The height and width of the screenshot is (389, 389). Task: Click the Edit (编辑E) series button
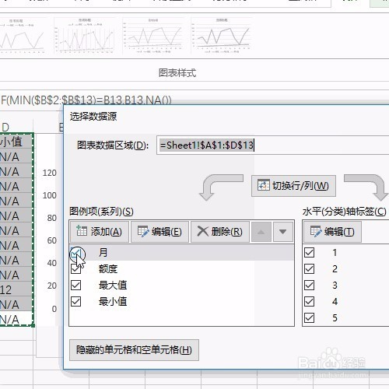159,232
